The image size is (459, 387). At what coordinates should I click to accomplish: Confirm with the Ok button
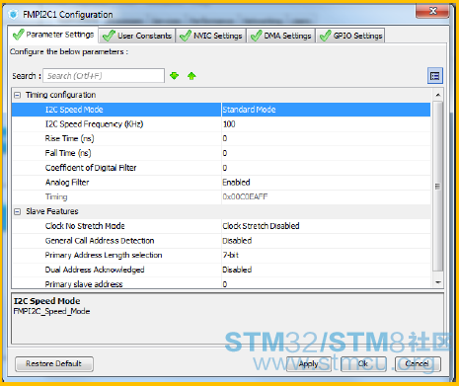(363, 364)
